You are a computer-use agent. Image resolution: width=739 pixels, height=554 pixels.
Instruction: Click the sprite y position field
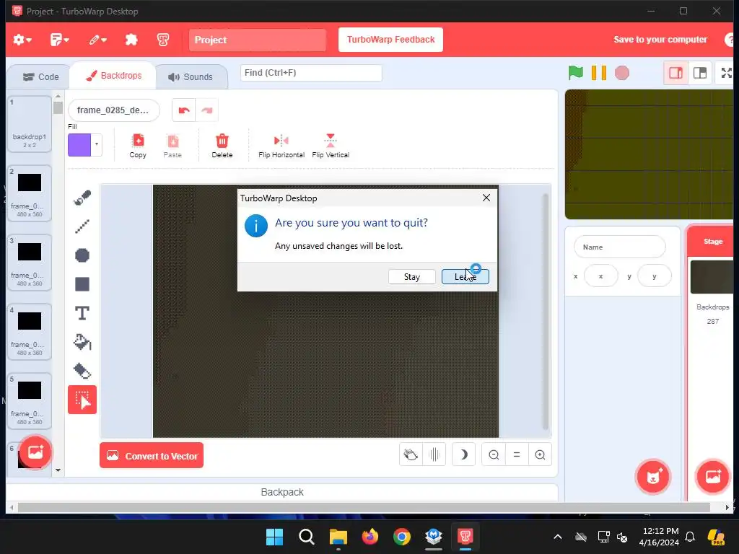[x=654, y=276]
